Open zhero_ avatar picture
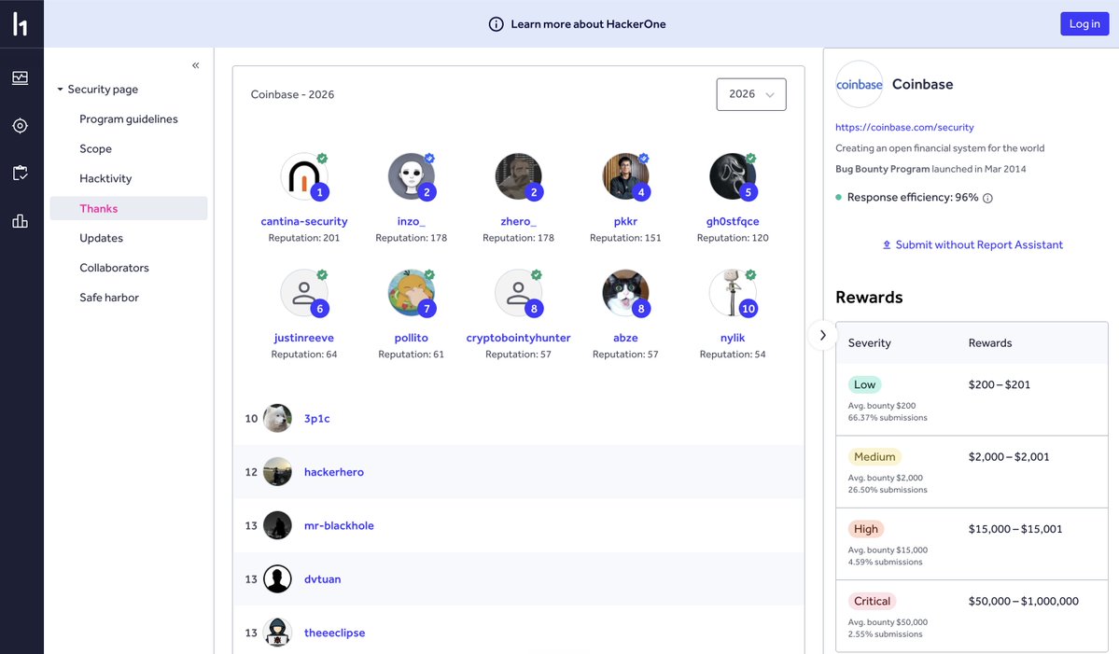This screenshot has width=1119, height=654. click(518, 176)
